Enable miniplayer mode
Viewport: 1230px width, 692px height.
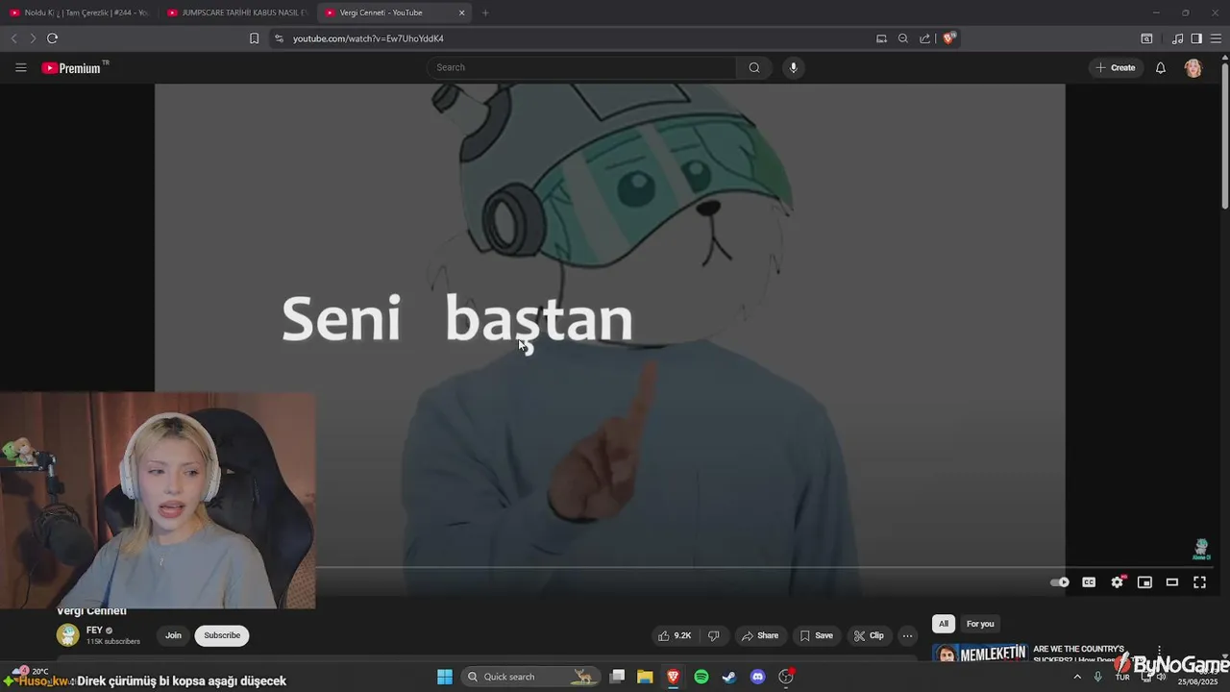point(1144,582)
